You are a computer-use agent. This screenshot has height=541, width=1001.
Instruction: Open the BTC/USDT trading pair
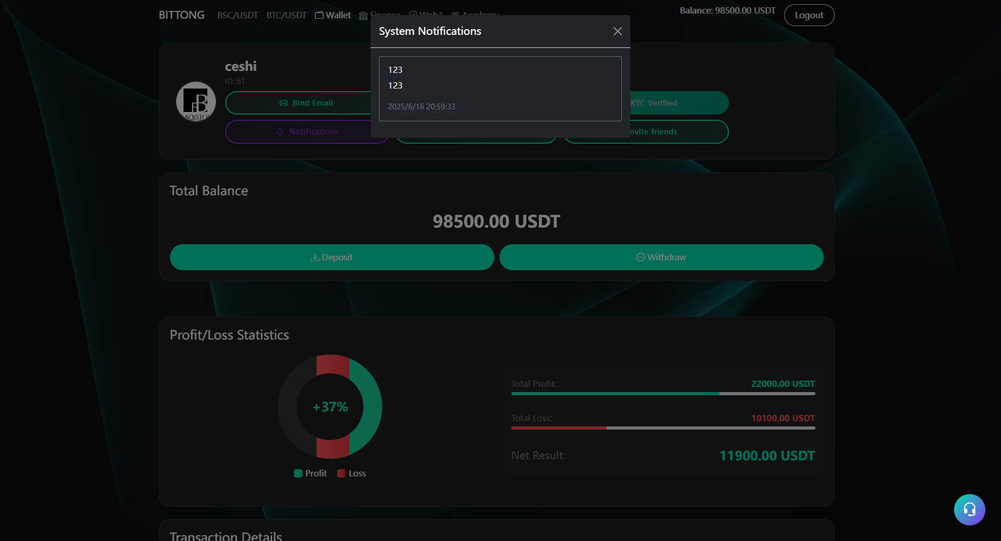coord(286,15)
